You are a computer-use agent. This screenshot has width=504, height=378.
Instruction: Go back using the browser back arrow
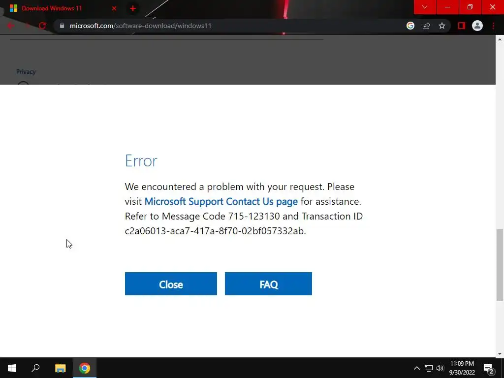11,26
